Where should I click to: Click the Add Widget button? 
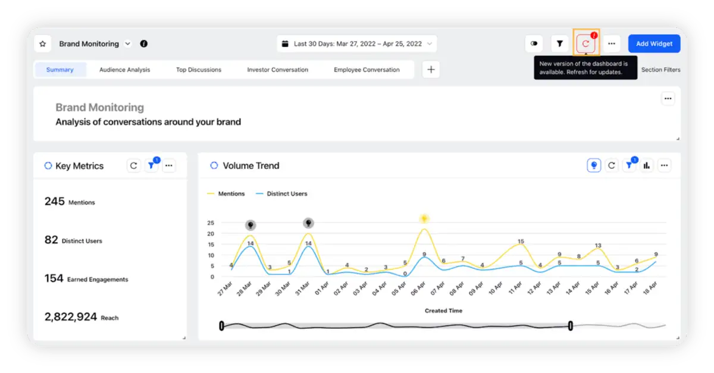(653, 43)
